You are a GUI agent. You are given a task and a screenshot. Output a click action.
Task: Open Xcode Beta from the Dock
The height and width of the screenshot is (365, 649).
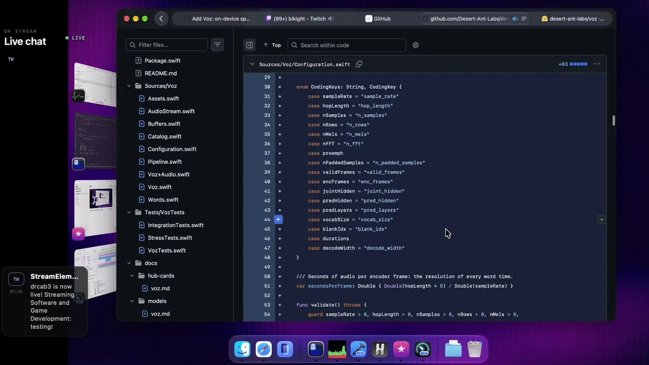(358, 349)
